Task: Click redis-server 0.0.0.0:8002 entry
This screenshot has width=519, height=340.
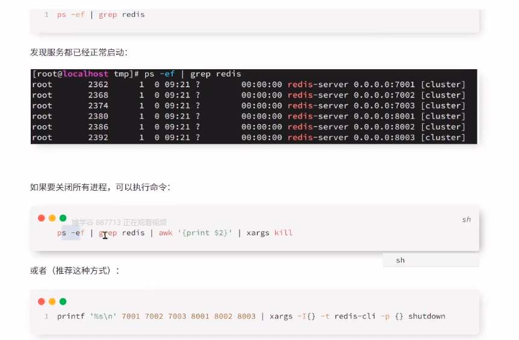Action: (351, 127)
